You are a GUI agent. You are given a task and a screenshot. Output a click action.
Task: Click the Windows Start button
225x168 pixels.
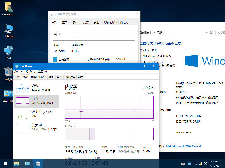coord(5,163)
